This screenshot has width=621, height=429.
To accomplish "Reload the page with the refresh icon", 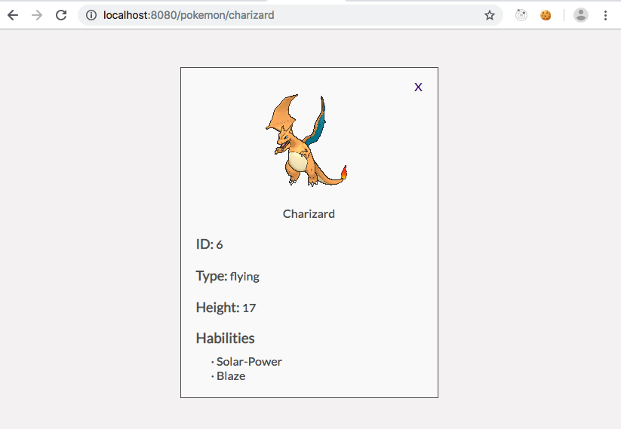I will point(61,15).
